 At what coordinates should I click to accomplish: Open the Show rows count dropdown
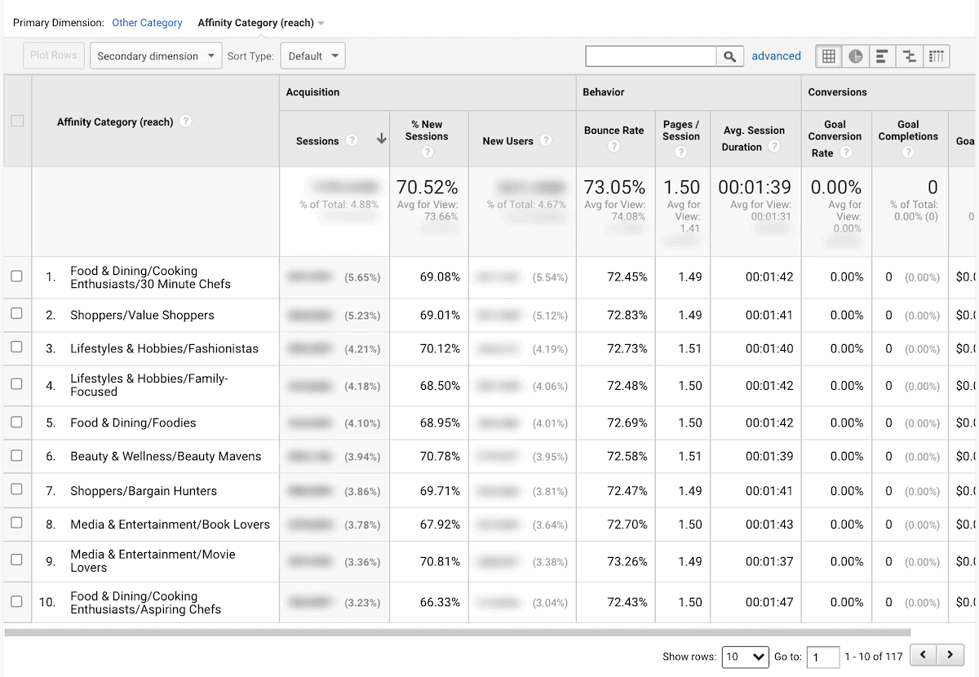[746, 657]
